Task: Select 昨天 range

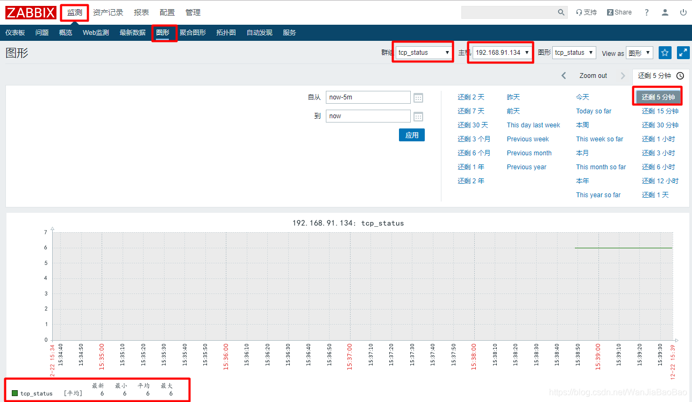Action: click(513, 97)
